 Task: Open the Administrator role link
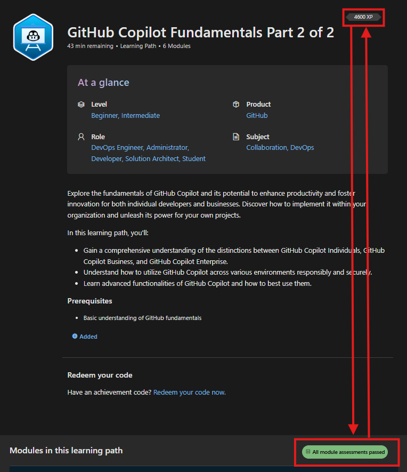[167, 148]
